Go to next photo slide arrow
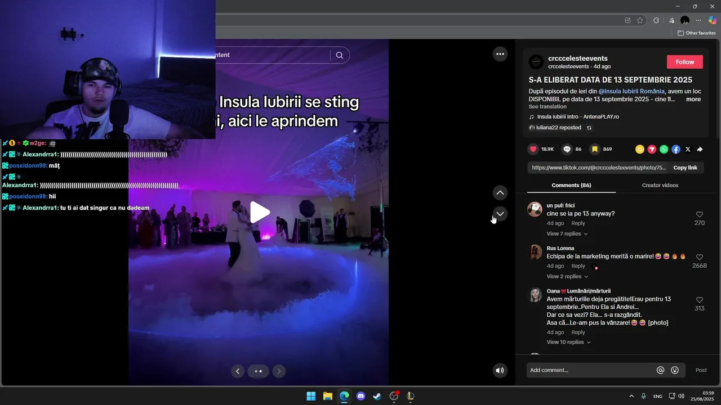Viewport: 721px width, 405px height. click(x=279, y=371)
